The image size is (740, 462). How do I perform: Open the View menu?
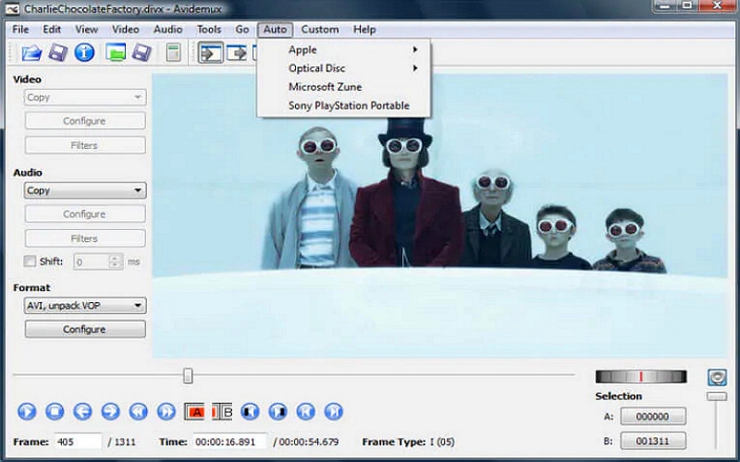point(86,30)
